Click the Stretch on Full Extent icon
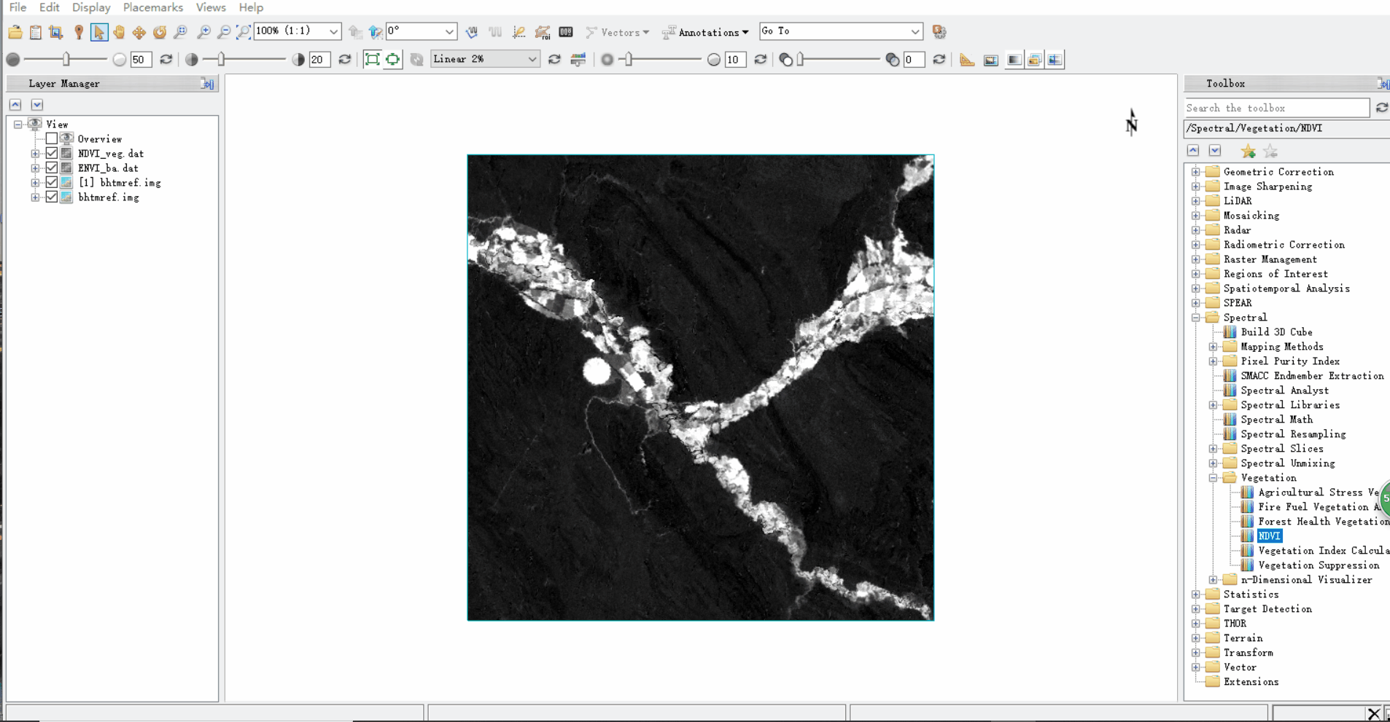Image resolution: width=1390 pixels, height=722 pixels. coord(372,59)
